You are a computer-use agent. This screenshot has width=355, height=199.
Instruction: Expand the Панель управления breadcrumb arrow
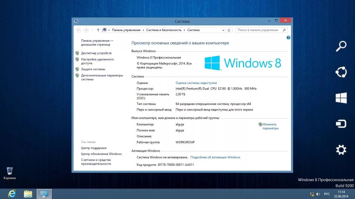click(x=143, y=30)
